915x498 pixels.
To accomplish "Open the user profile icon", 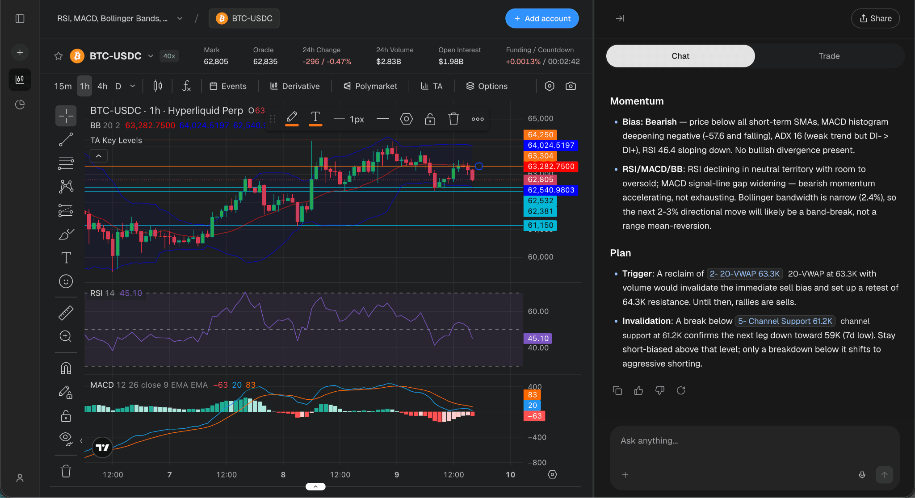I will pyautogui.click(x=20, y=478).
